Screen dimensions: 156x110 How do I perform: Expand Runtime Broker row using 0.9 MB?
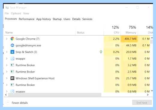(x=7, y=85)
